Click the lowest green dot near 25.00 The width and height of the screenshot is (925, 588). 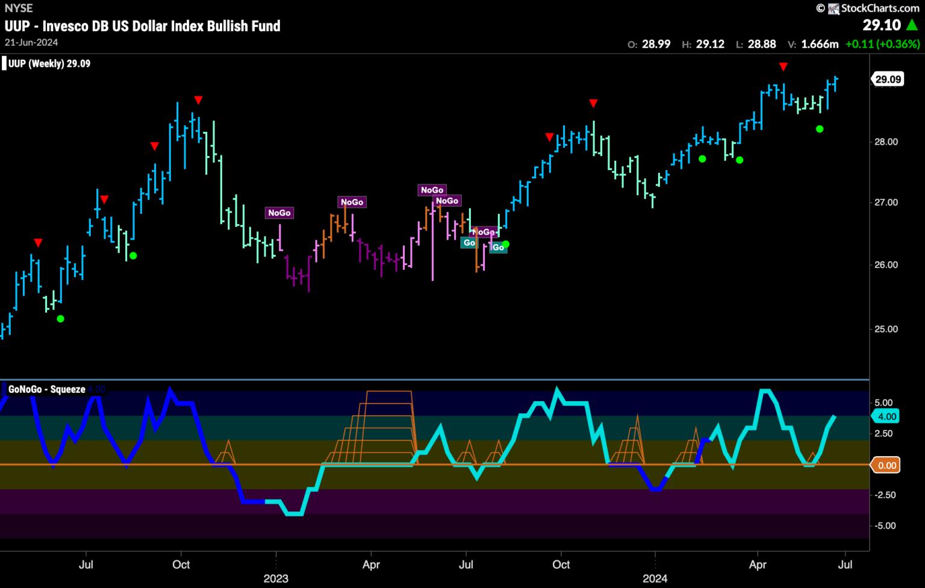[x=60, y=319]
